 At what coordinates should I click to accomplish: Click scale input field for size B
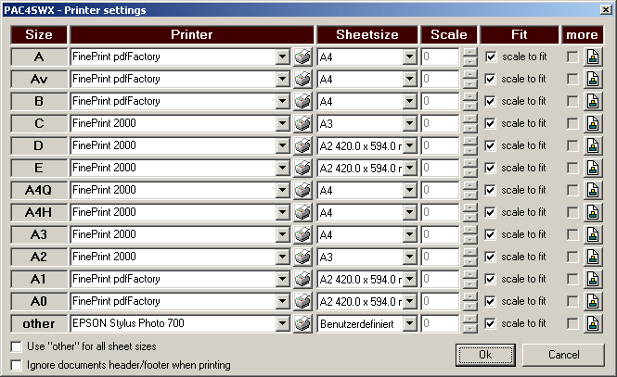coord(441,101)
